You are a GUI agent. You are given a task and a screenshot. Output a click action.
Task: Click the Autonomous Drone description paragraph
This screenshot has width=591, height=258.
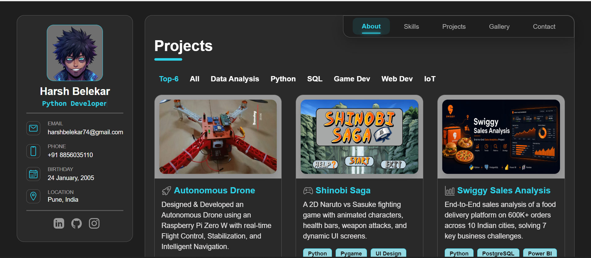[216, 226]
